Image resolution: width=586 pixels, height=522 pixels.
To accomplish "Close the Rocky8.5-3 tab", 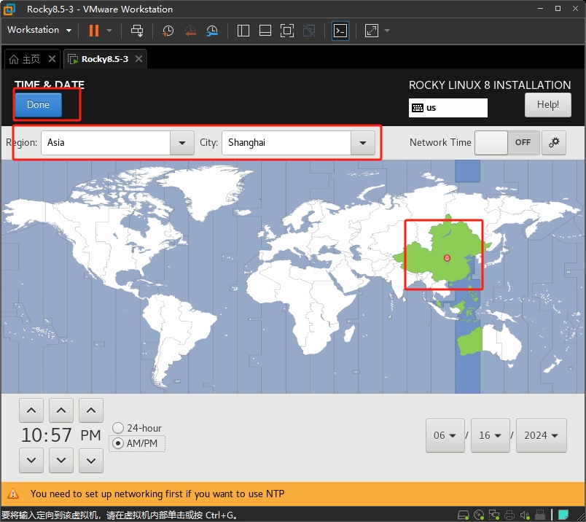I will (x=138, y=59).
